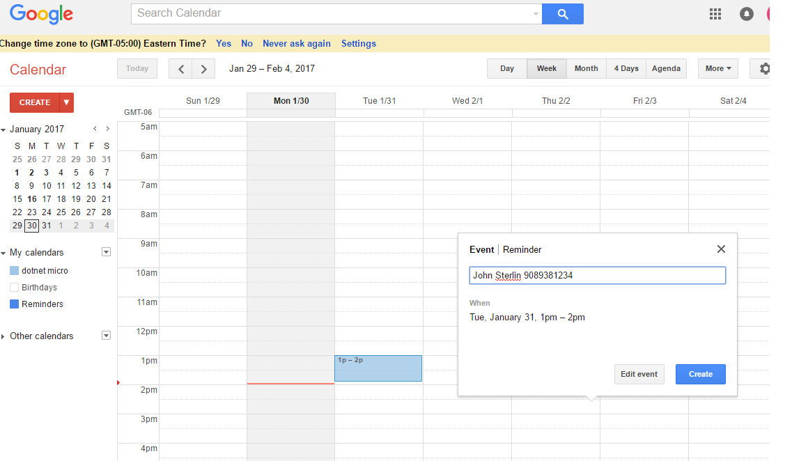
Task: Click the Today button
Action: click(x=137, y=69)
